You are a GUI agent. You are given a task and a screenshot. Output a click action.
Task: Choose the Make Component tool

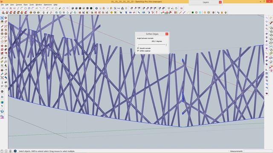click(x=6, y=18)
